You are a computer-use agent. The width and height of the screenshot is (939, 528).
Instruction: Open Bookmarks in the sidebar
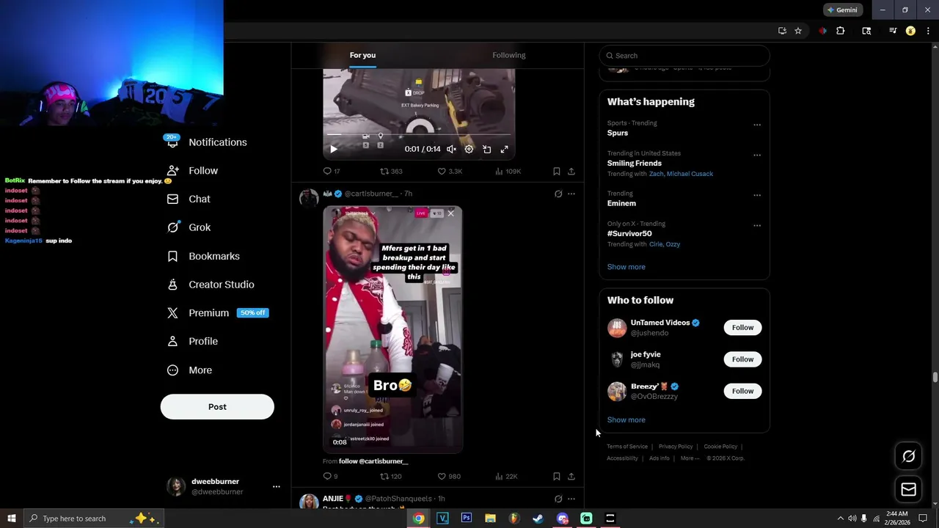pos(203,256)
